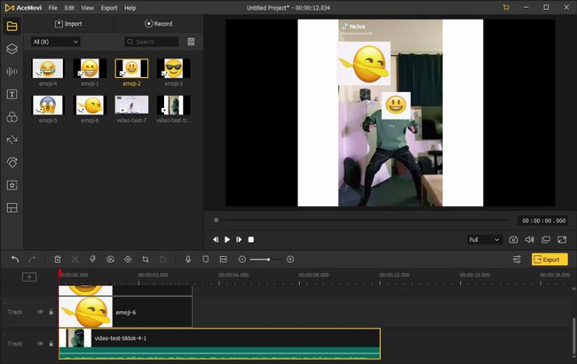Step back one frame in preview
Viewport: 577px width, 364px height.
tap(216, 240)
